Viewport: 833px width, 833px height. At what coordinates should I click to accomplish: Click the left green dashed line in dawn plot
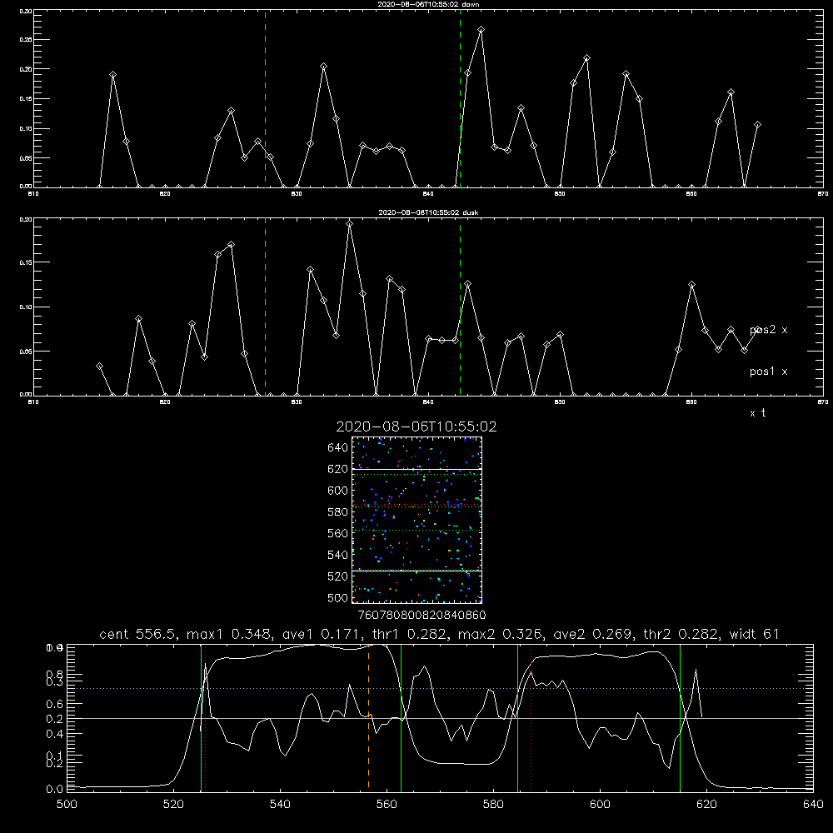[x=265, y=98]
